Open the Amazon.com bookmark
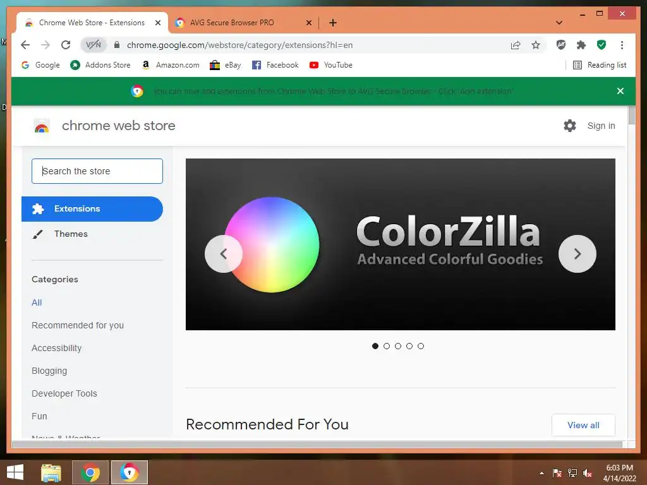The width and height of the screenshot is (647, 485). coord(171,65)
